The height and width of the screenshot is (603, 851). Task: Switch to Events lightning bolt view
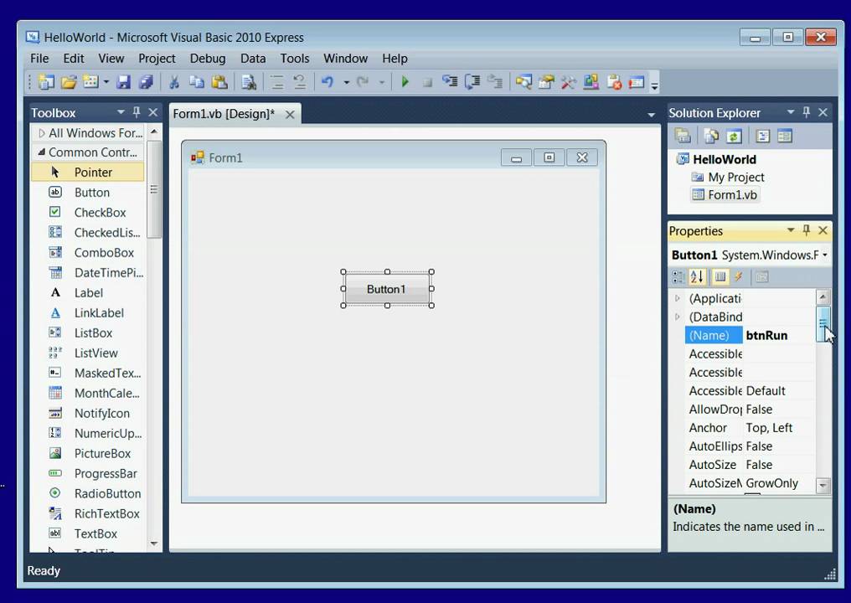pyautogui.click(x=739, y=277)
